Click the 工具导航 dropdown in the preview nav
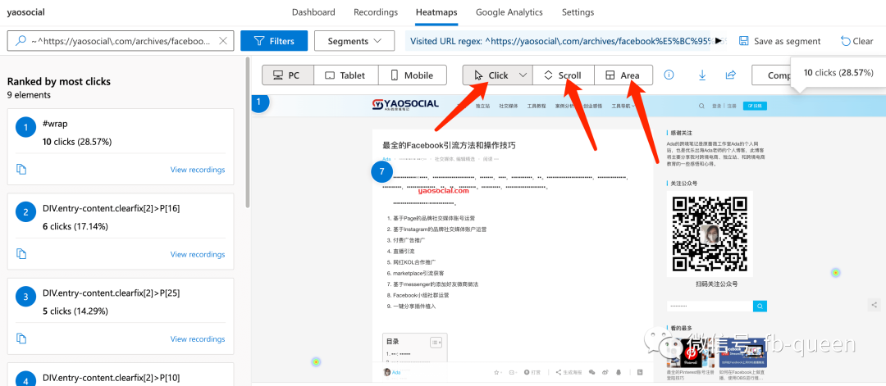The width and height of the screenshot is (886, 386). click(623, 106)
